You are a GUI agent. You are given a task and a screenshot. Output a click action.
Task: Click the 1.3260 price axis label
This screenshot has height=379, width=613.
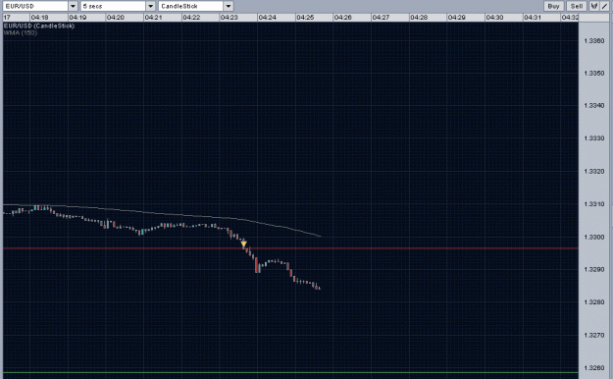593,368
